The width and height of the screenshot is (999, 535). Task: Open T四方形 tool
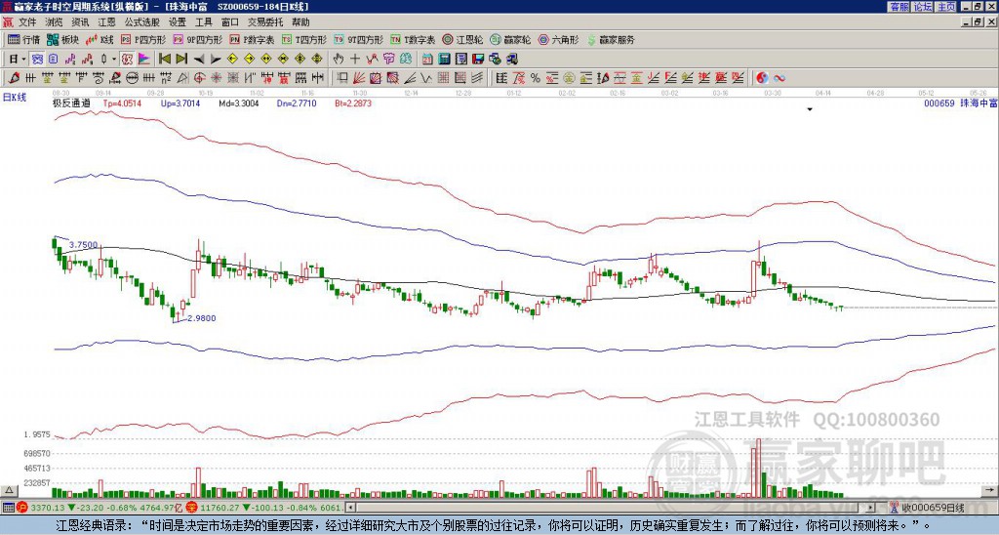[304, 39]
